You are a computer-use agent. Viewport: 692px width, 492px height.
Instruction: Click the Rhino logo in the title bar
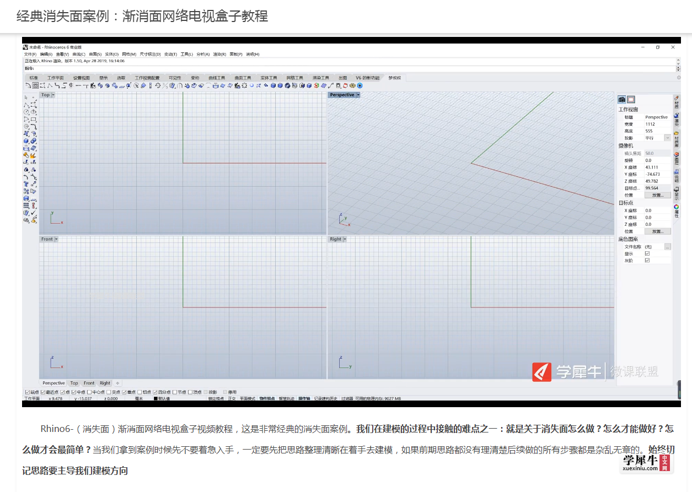[x=25, y=47]
